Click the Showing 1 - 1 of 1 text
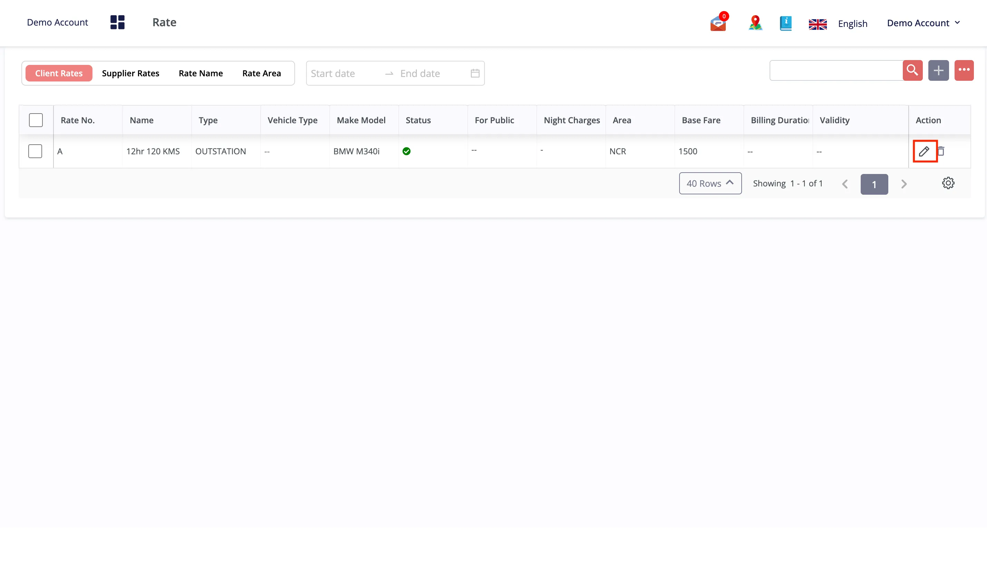The width and height of the screenshot is (987, 562). click(788, 183)
